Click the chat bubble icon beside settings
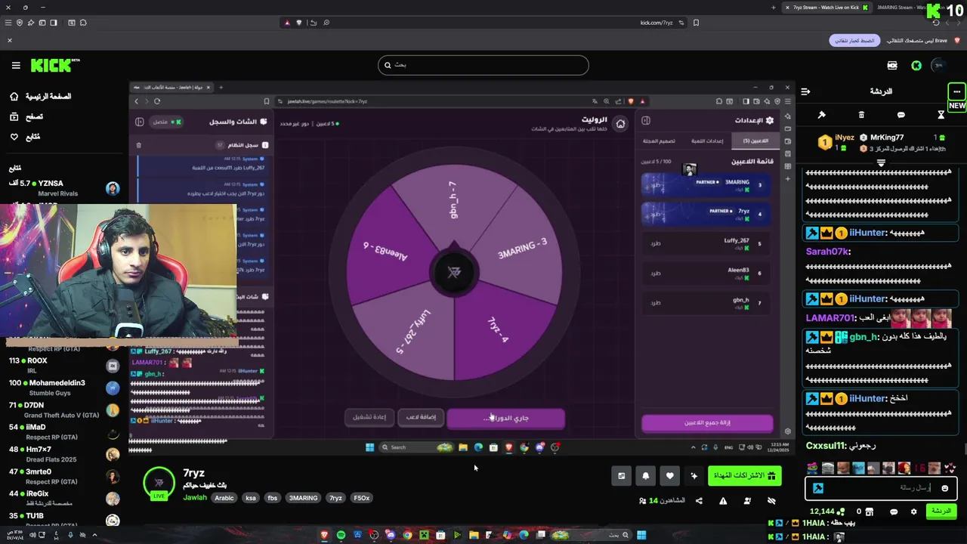Viewport: 967px width, 544px height. [x=894, y=512]
